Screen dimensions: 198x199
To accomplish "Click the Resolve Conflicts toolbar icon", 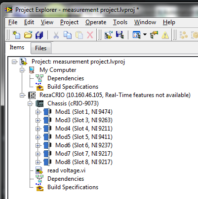I will click(154, 35).
